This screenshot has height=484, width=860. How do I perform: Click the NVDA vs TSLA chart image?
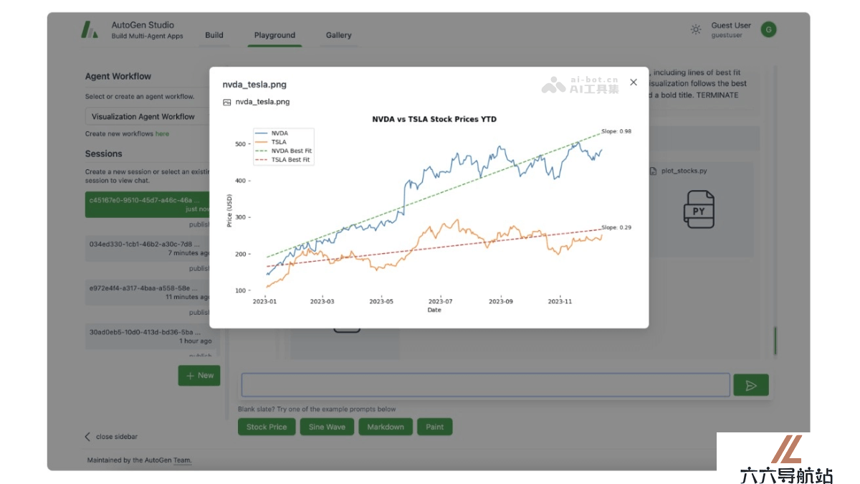point(429,214)
